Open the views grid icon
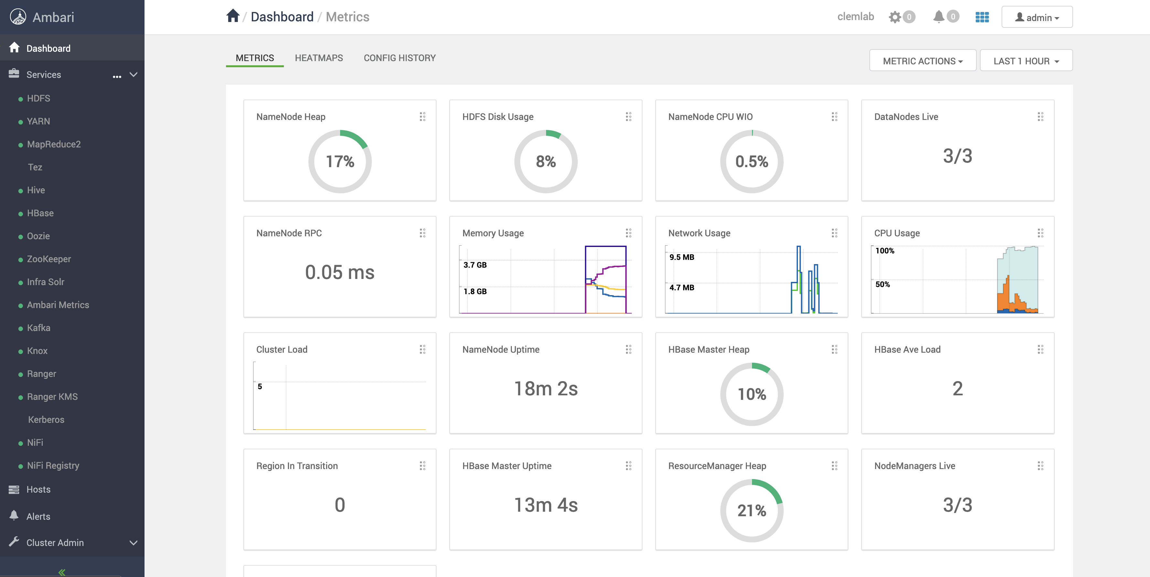Viewport: 1150px width, 577px height. click(982, 17)
